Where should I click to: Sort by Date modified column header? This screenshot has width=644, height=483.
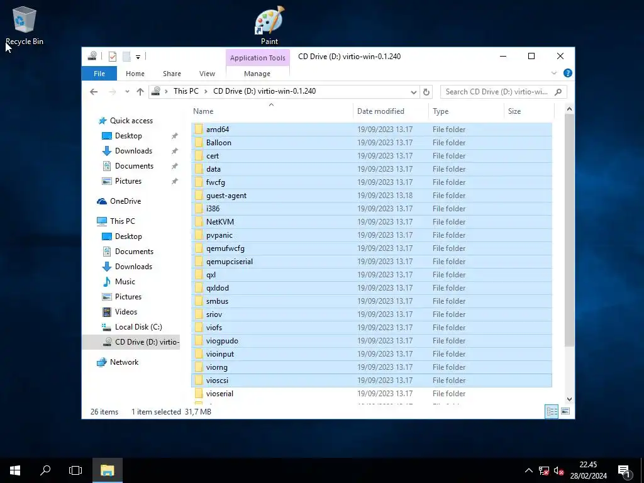click(x=391, y=111)
